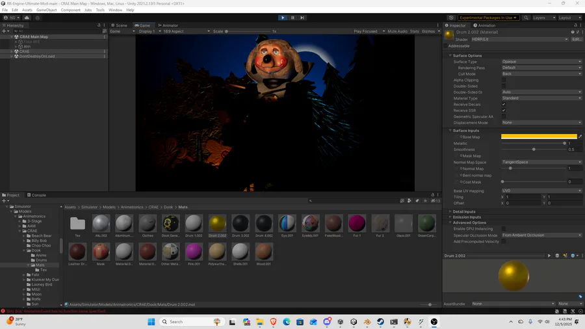Open the Window menu
Image resolution: width=585 pixels, height=329 pixels.
(115, 10)
